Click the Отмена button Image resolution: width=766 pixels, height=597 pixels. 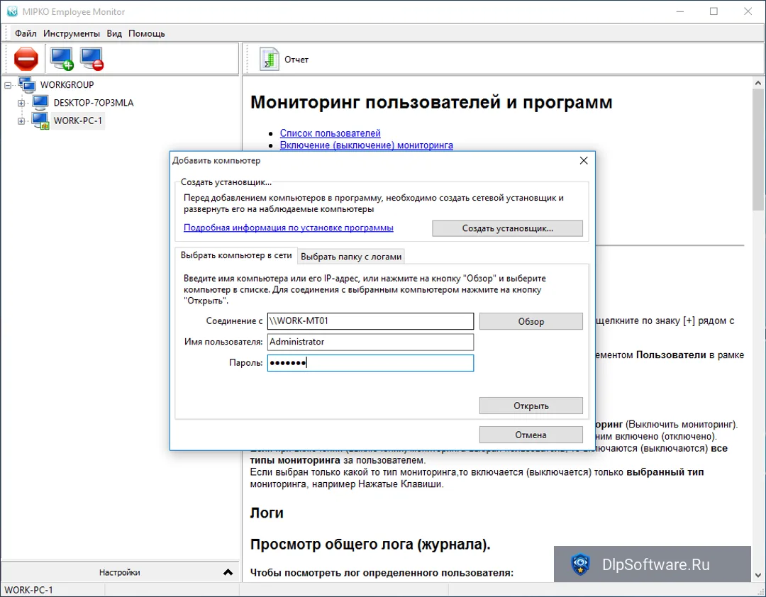(531, 435)
